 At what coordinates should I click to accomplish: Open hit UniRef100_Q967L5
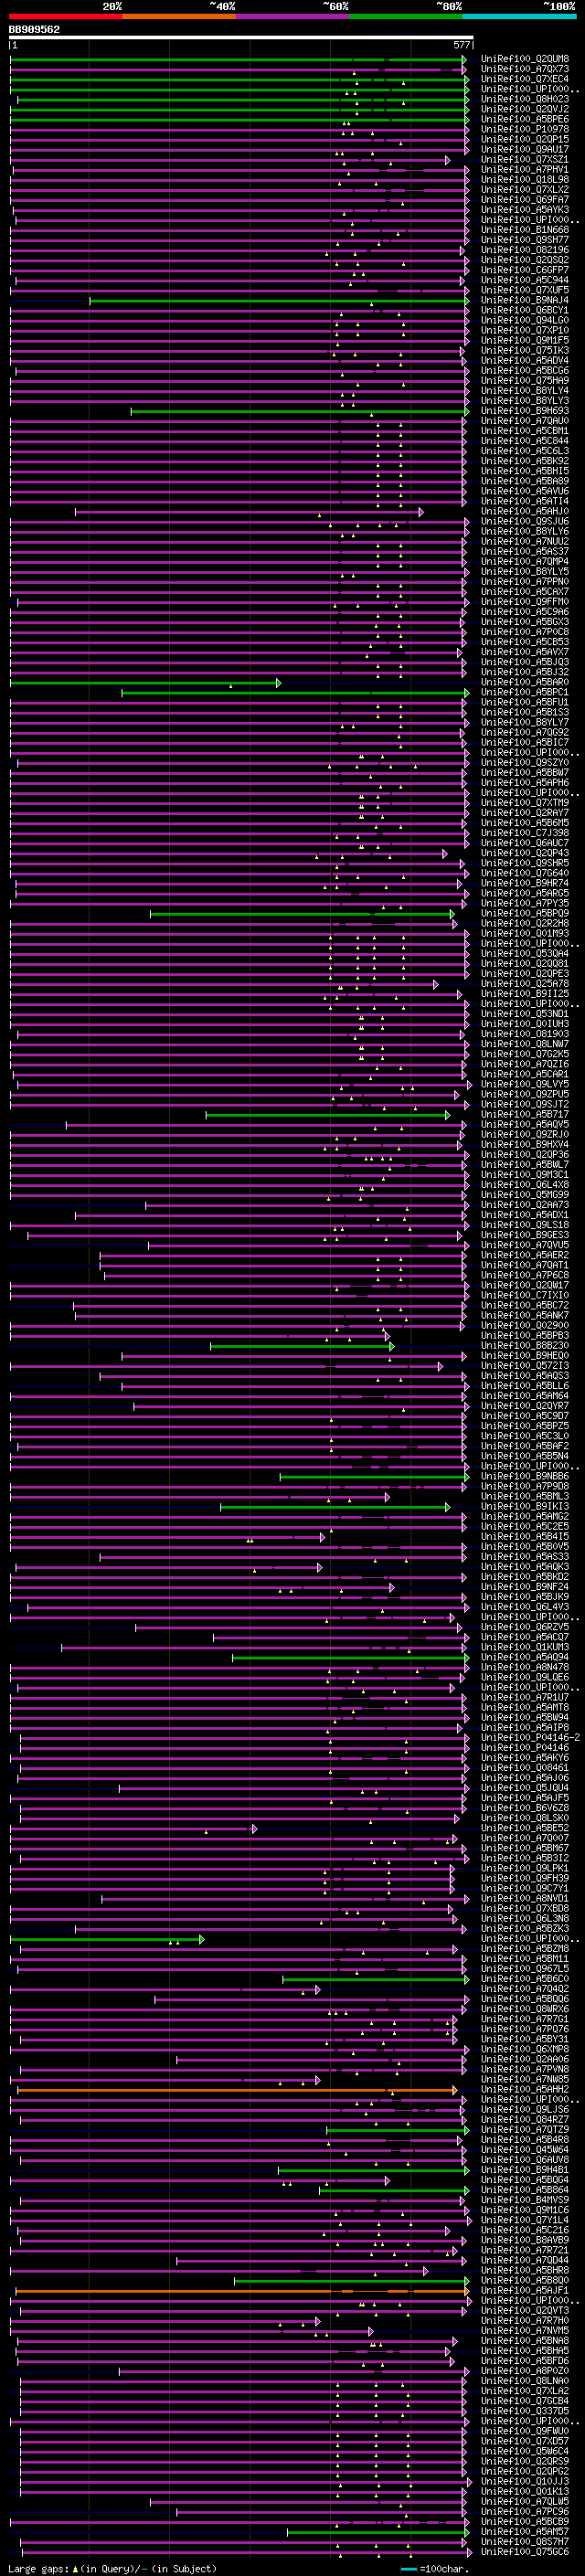point(525,1970)
